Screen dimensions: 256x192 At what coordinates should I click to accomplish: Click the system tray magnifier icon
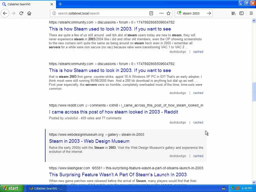237,188
